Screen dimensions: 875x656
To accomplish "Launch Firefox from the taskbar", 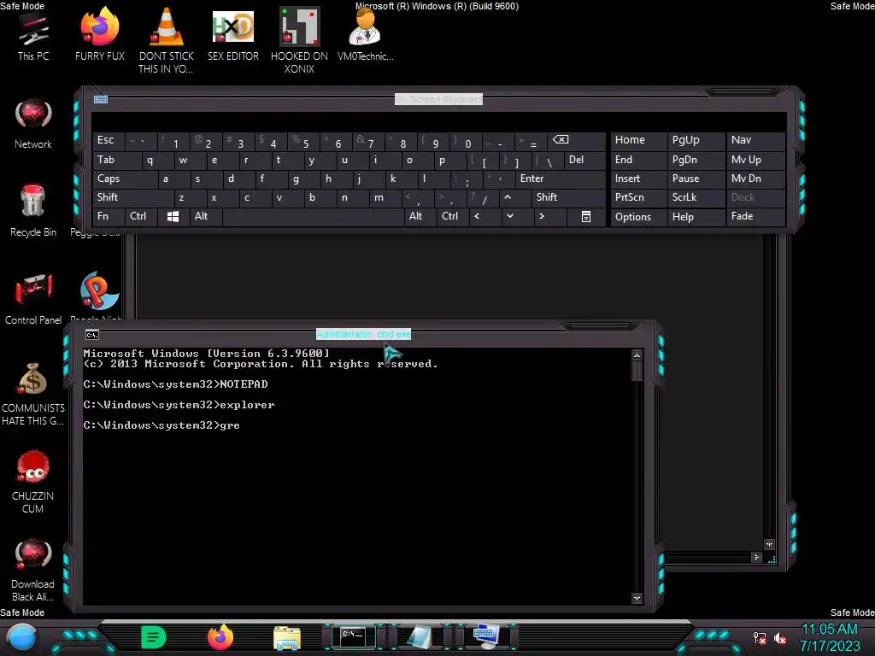I will coord(220,637).
